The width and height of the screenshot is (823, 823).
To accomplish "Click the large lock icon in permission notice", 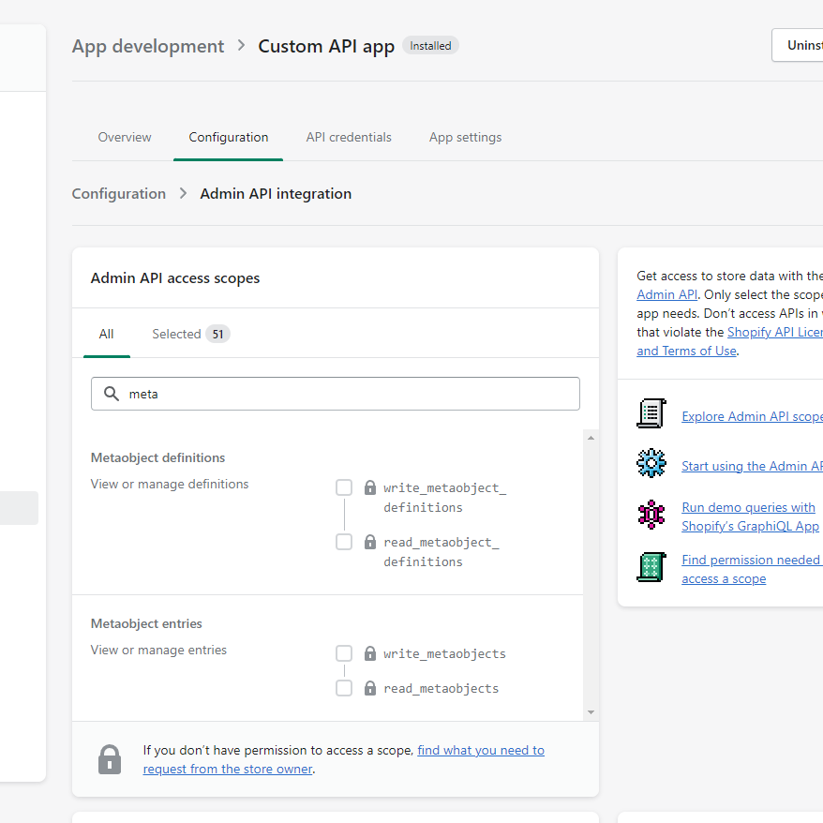I will 110,759.
